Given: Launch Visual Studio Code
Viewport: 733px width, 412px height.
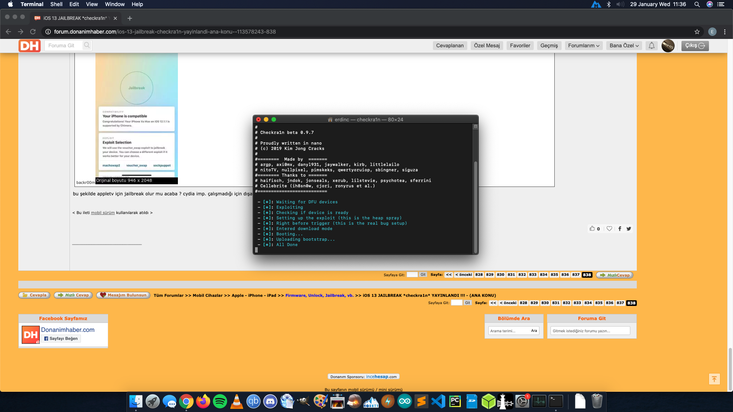Looking at the screenshot, I should [x=438, y=401].
